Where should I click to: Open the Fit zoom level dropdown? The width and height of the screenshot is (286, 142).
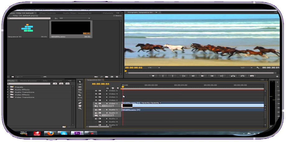click(x=154, y=68)
